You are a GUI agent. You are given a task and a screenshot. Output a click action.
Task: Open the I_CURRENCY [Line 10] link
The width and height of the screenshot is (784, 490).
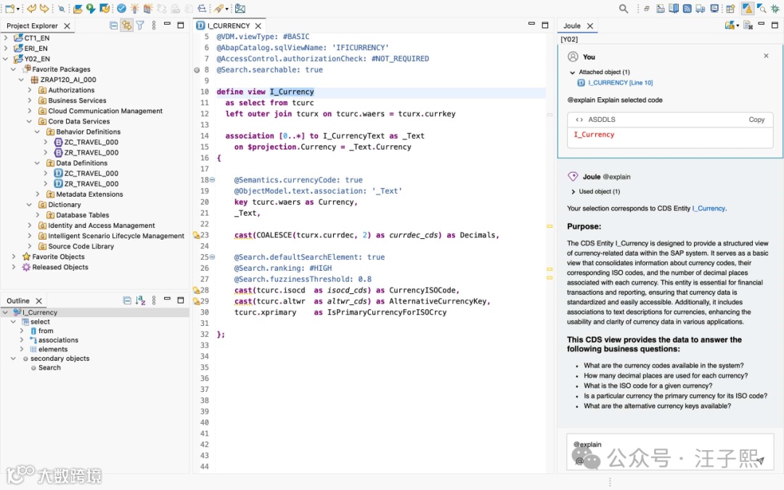point(620,83)
